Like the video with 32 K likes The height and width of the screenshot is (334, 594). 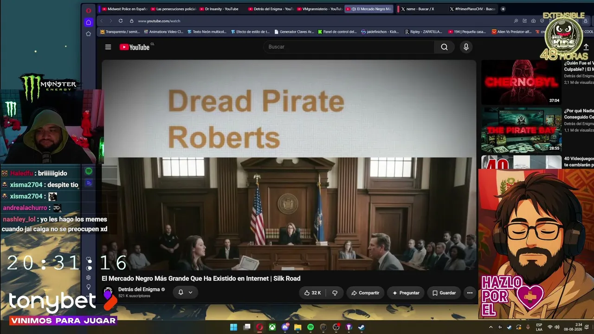click(x=313, y=293)
